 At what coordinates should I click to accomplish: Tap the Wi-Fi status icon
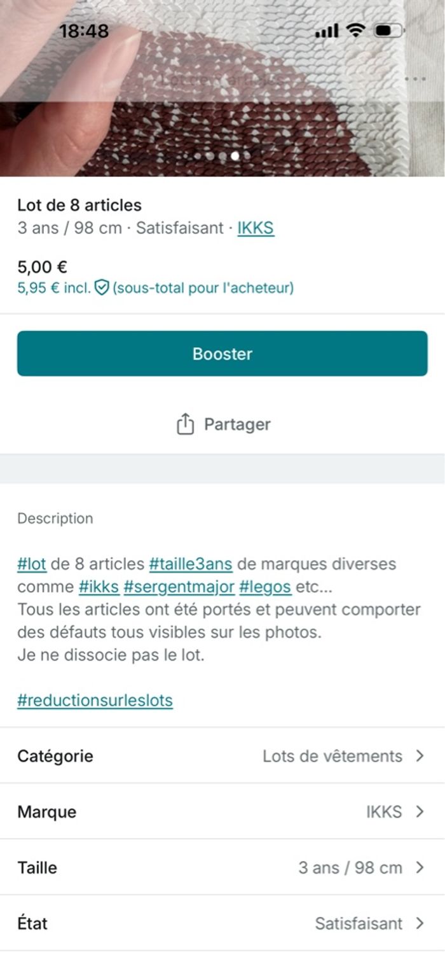[x=356, y=30]
